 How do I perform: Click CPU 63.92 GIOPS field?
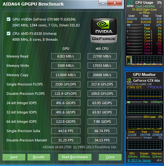(102, 112)
